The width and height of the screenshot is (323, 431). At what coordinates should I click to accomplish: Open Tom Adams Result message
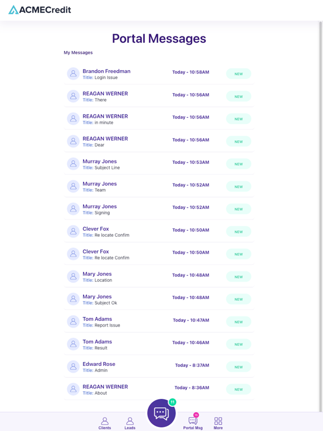point(159,345)
